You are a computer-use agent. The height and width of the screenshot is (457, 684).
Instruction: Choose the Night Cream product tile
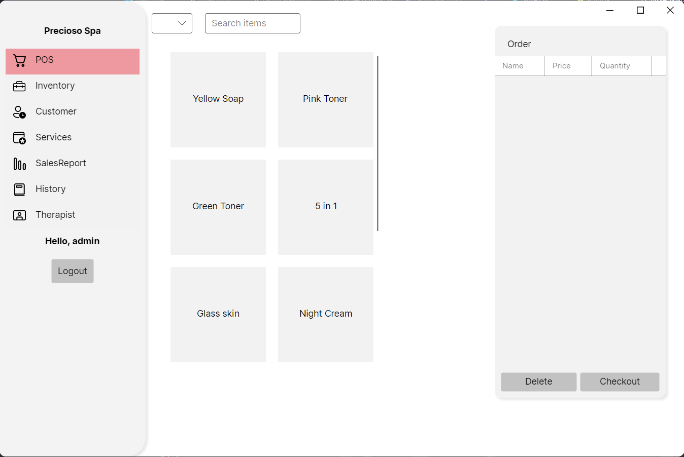[325, 314]
